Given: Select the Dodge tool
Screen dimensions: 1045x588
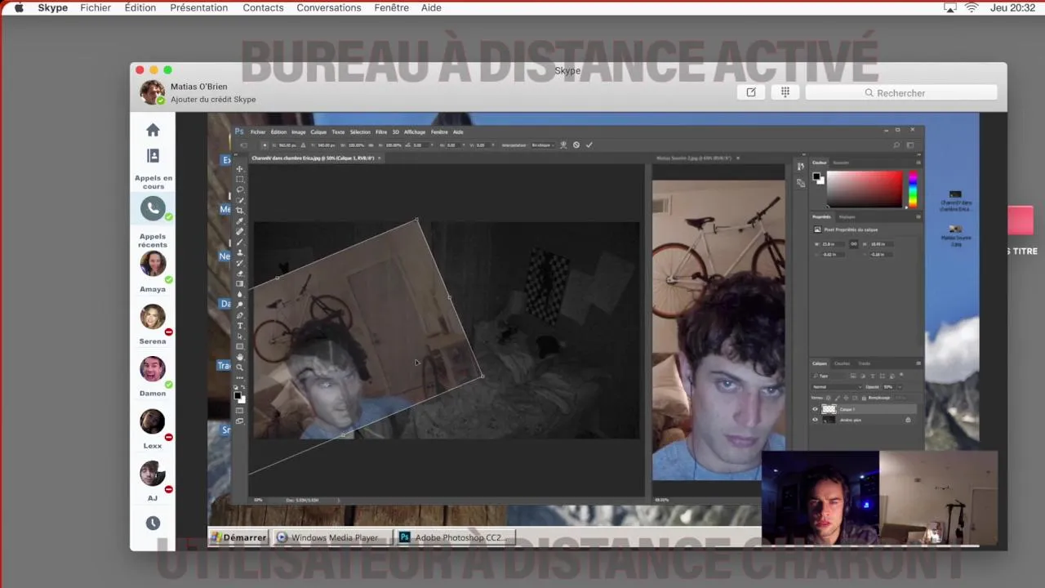Looking at the screenshot, I should click(x=240, y=304).
